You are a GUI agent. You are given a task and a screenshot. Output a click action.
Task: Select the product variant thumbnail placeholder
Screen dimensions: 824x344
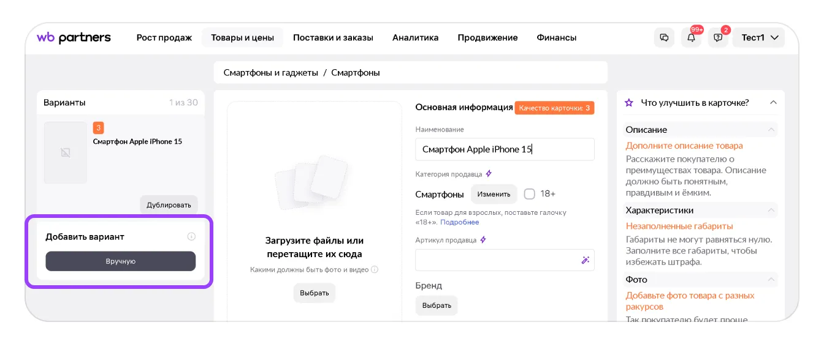[66, 152]
